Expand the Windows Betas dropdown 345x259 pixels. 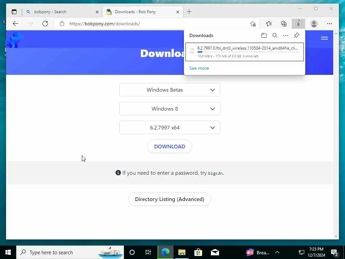pos(170,90)
